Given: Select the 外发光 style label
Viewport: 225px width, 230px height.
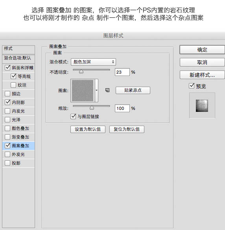Looking at the screenshot, I should [18, 154].
